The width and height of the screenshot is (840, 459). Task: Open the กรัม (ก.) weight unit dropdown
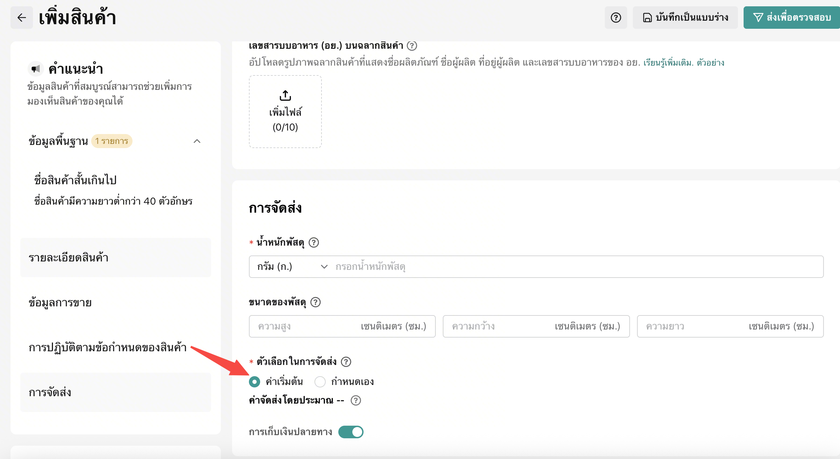point(292,267)
